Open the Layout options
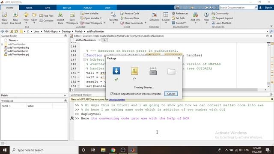The width and height of the screenshot is (274, 154). [166, 18]
